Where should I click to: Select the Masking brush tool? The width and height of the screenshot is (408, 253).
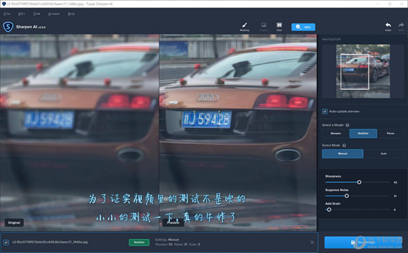coord(244,27)
